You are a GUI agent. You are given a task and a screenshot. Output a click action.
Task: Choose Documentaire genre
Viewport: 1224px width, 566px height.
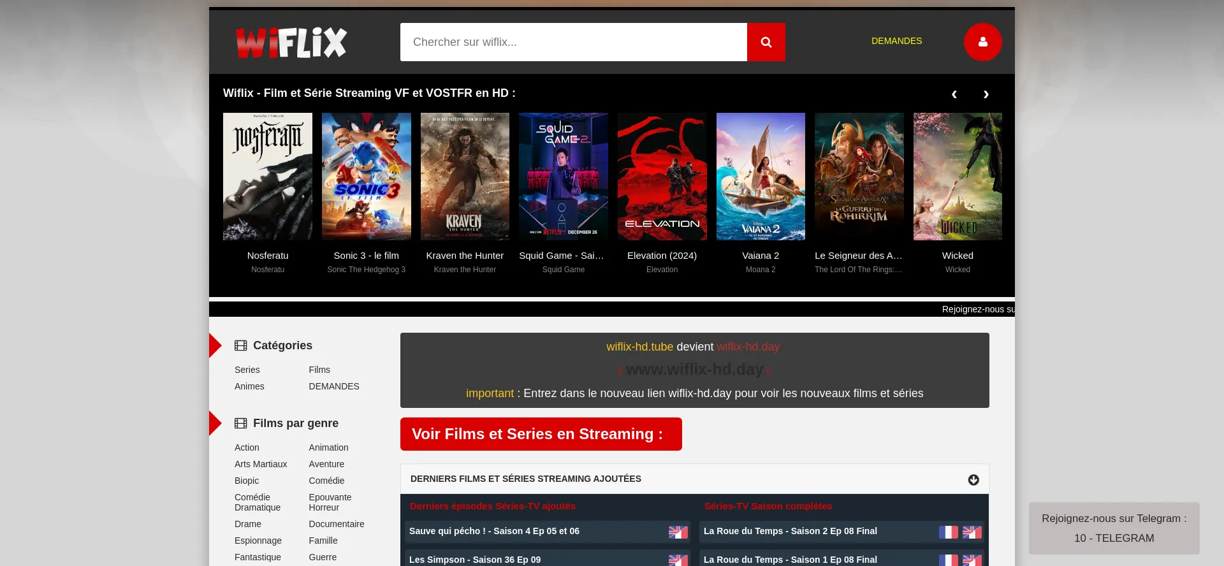pyautogui.click(x=337, y=524)
